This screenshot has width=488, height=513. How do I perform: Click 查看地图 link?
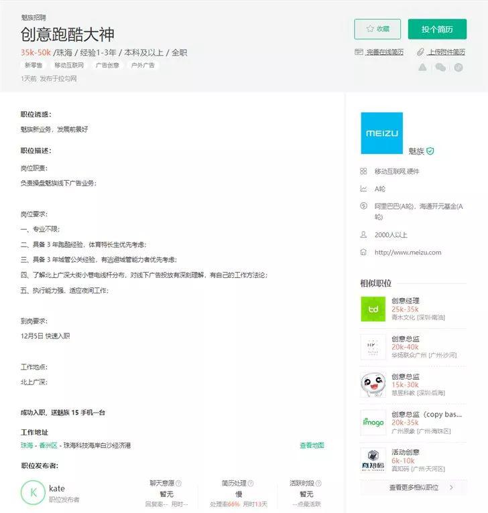[x=312, y=445]
